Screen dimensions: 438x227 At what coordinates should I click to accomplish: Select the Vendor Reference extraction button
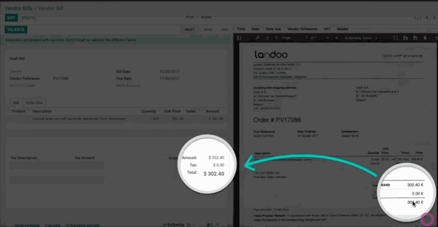tap(302, 29)
